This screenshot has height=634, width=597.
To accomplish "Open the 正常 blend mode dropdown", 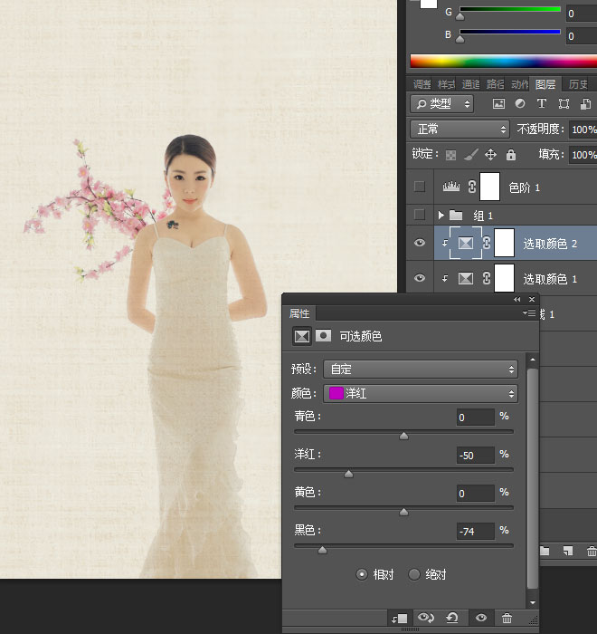I will [x=460, y=129].
